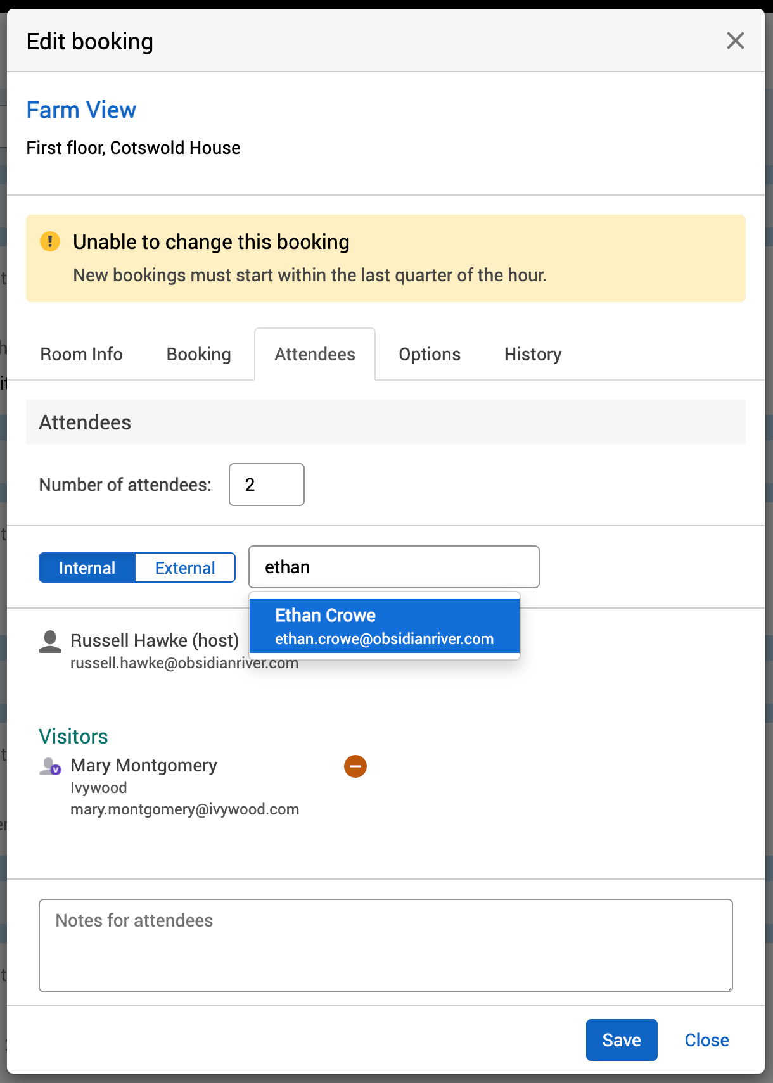Image resolution: width=773 pixels, height=1083 pixels.
Task: Click the Close link at the bottom
Action: pyautogui.click(x=706, y=1040)
